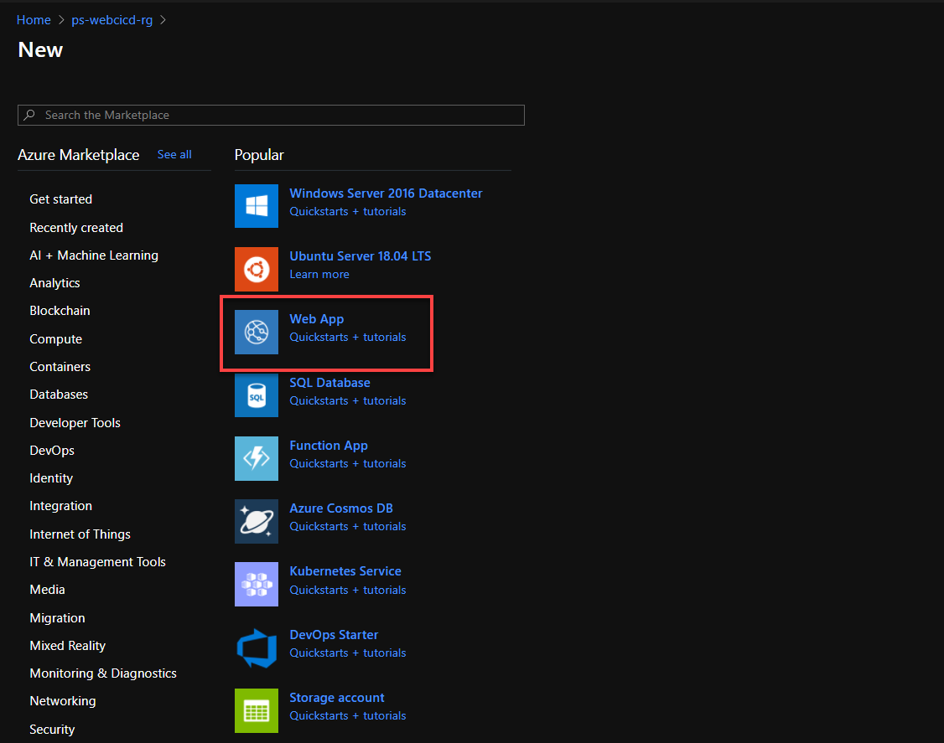Open the See all marketplace link
The image size is (944, 743).
tap(174, 154)
